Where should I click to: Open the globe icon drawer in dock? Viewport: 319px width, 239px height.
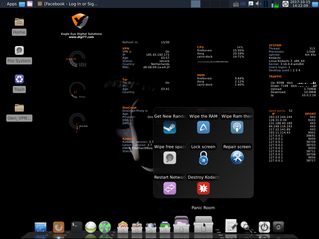[x=151, y=227]
